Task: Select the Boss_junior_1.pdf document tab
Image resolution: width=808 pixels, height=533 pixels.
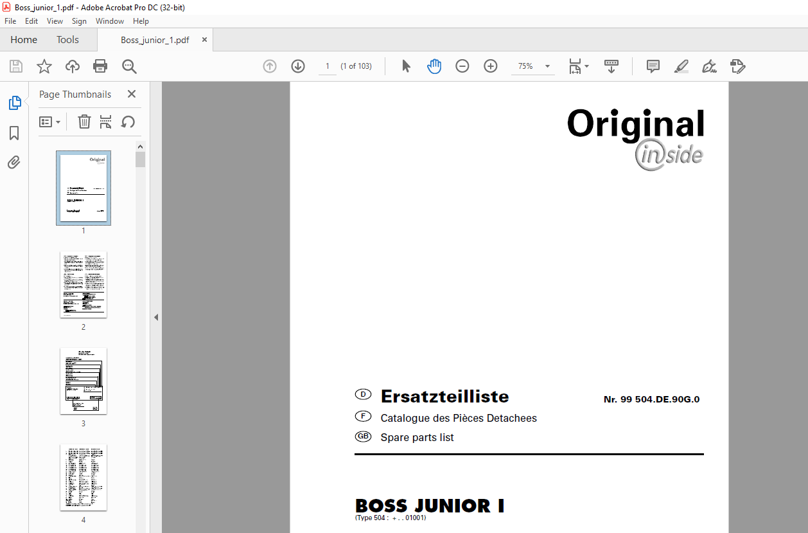Action: (155, 40)
